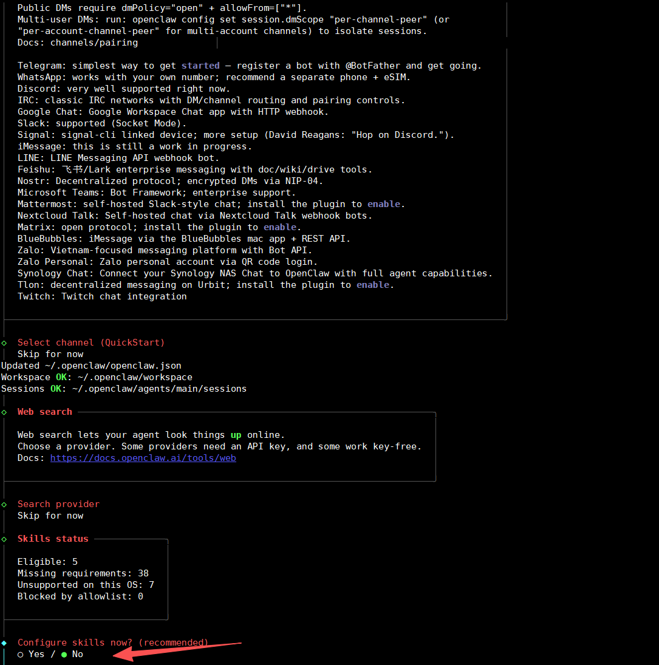
Task: Click the 'Skills status' heading
Action: click(x=53, y=539)
